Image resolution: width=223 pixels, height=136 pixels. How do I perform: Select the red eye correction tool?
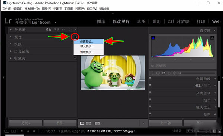pyautogui.click(x=164, y=73)
